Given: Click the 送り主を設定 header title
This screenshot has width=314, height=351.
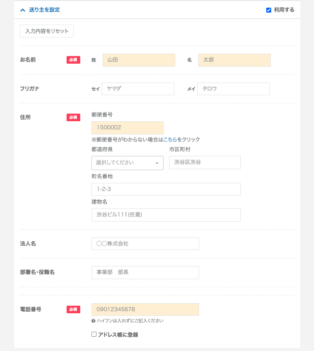Looking at the screenshot, I should tap(44, 10).
